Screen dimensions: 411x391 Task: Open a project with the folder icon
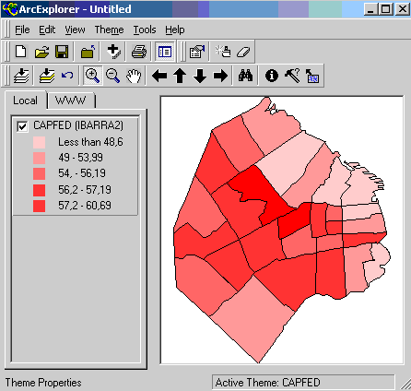pos(41,52)
